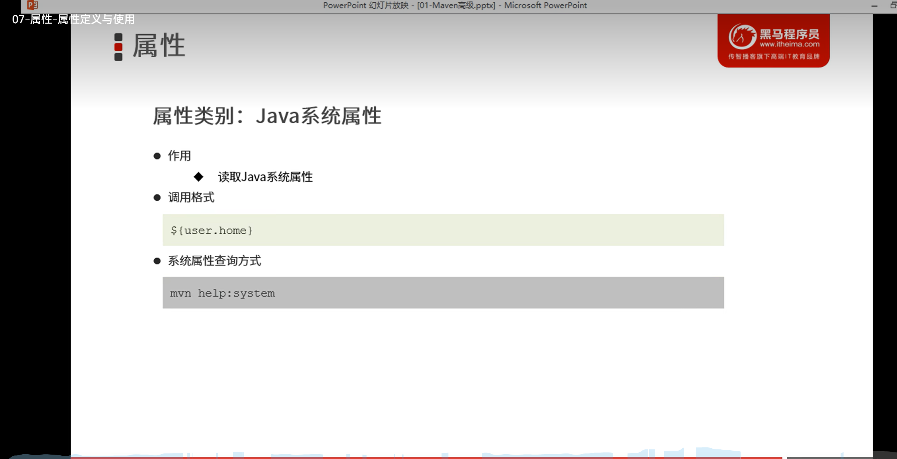Click the red square beside 属性 heading
897x459 pixels.
(x=118, y=47)
